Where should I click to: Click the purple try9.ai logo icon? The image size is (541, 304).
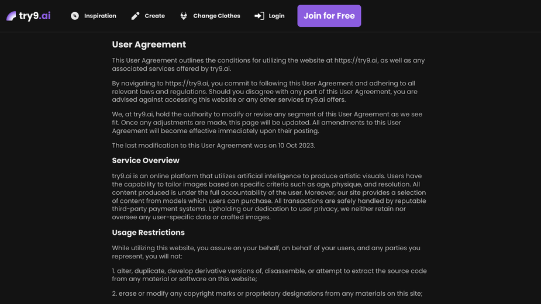[11, 16]
